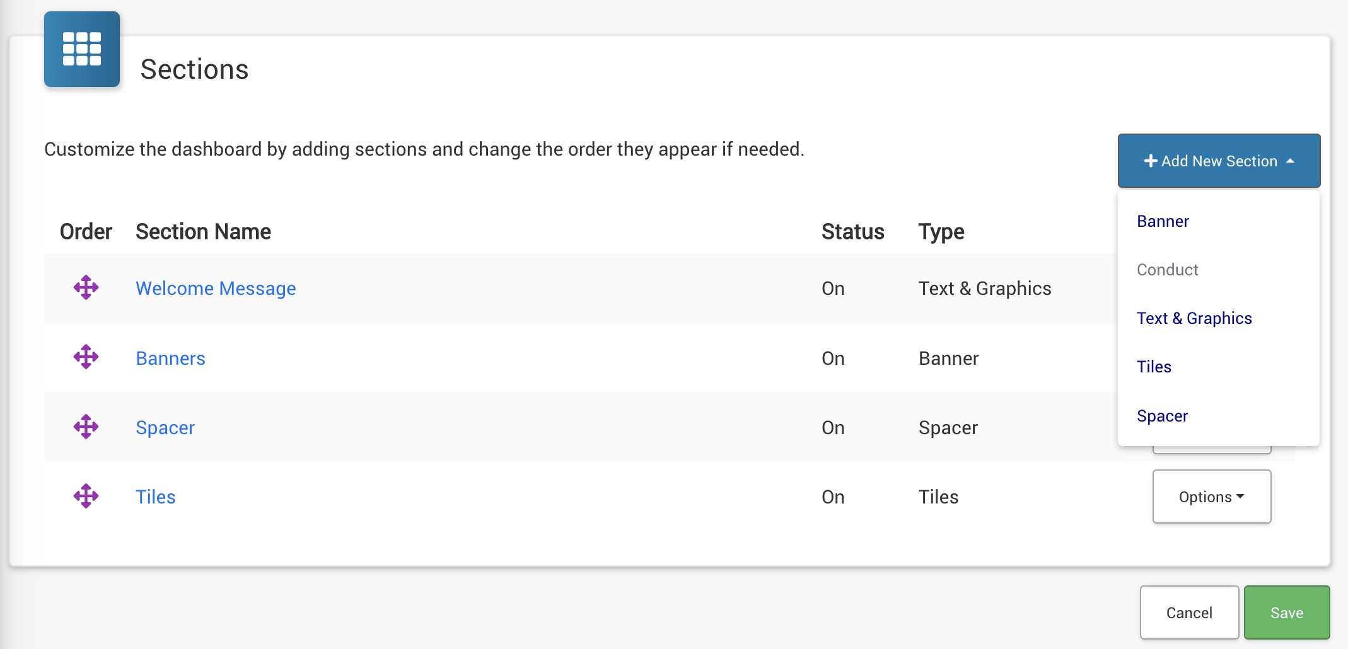Click the move handle for Welcome Message
This screenshot has width=1348, height=649.
click(x=86, y=288)
